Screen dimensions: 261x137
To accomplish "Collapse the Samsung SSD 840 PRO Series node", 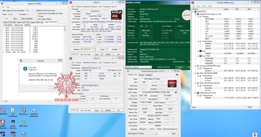I will (x=195, y=66).
